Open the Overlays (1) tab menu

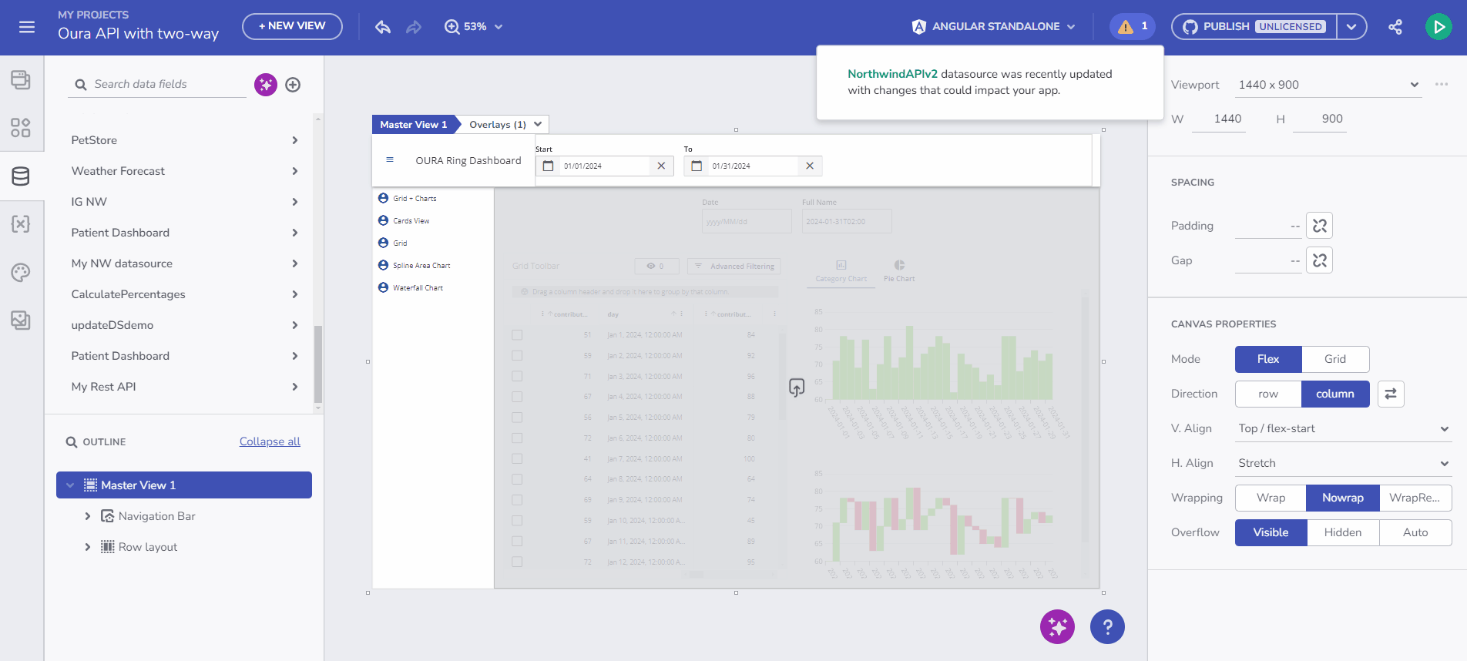coord(505,125)
